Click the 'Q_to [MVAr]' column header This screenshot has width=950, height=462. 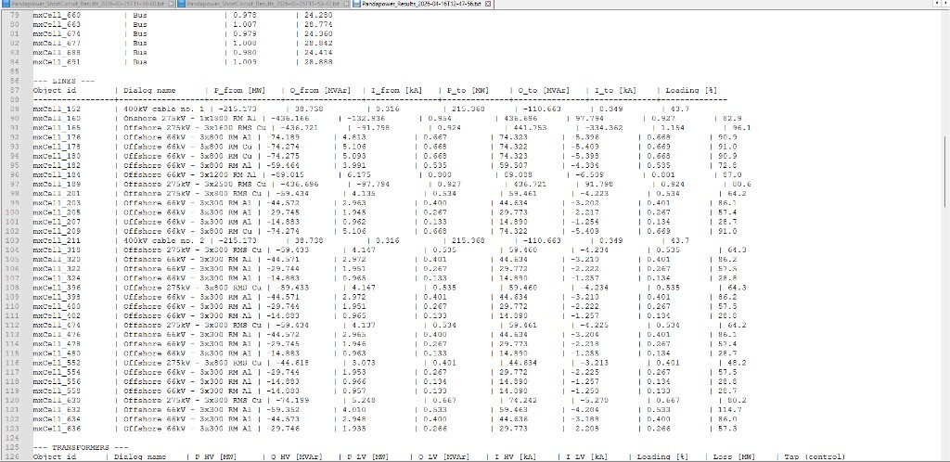tap(544, 90)
